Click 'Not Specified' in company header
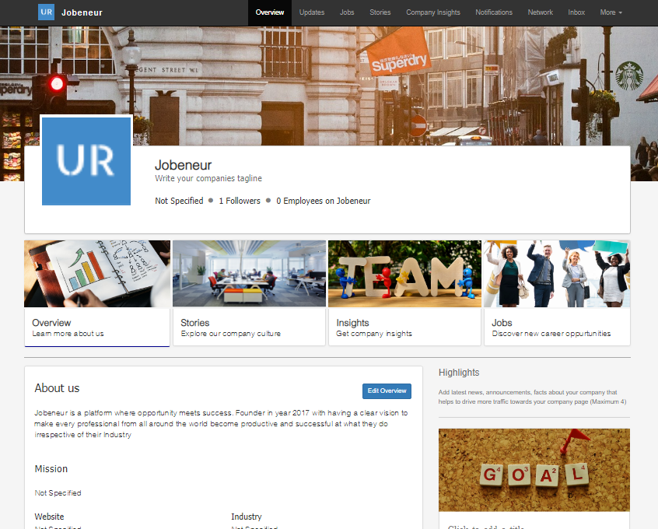The height and width of the screenshot is (529, 658). click(x=179, y=201)
